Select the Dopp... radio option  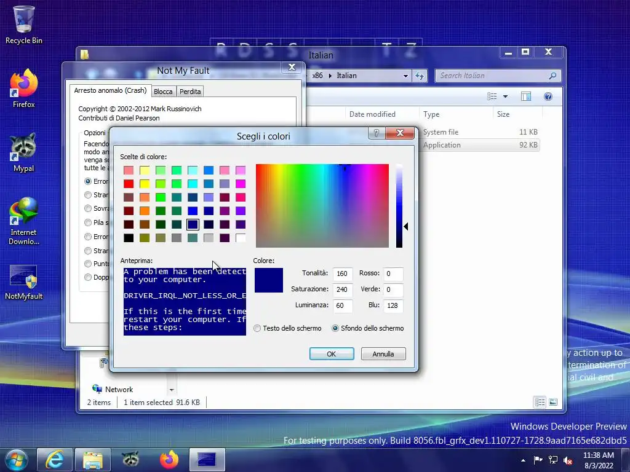click(x=88, y=277)
